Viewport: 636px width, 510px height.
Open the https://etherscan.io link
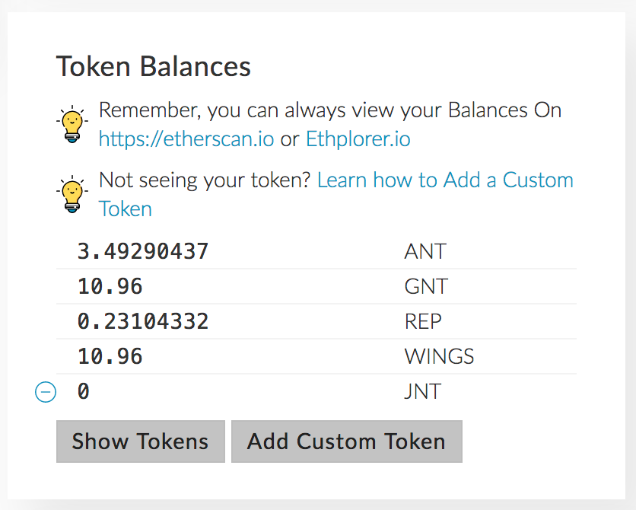click(186, 139)
